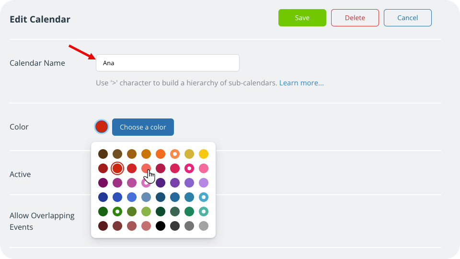Viewport: 460px width, 259px height.
Task: Select the light green swatch in green row
Action: pos(146,211)
